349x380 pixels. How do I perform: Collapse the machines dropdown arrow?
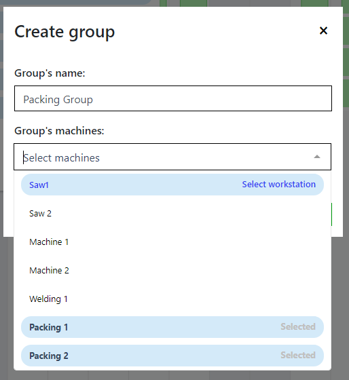pyautogui.click(x=316, y=157)
